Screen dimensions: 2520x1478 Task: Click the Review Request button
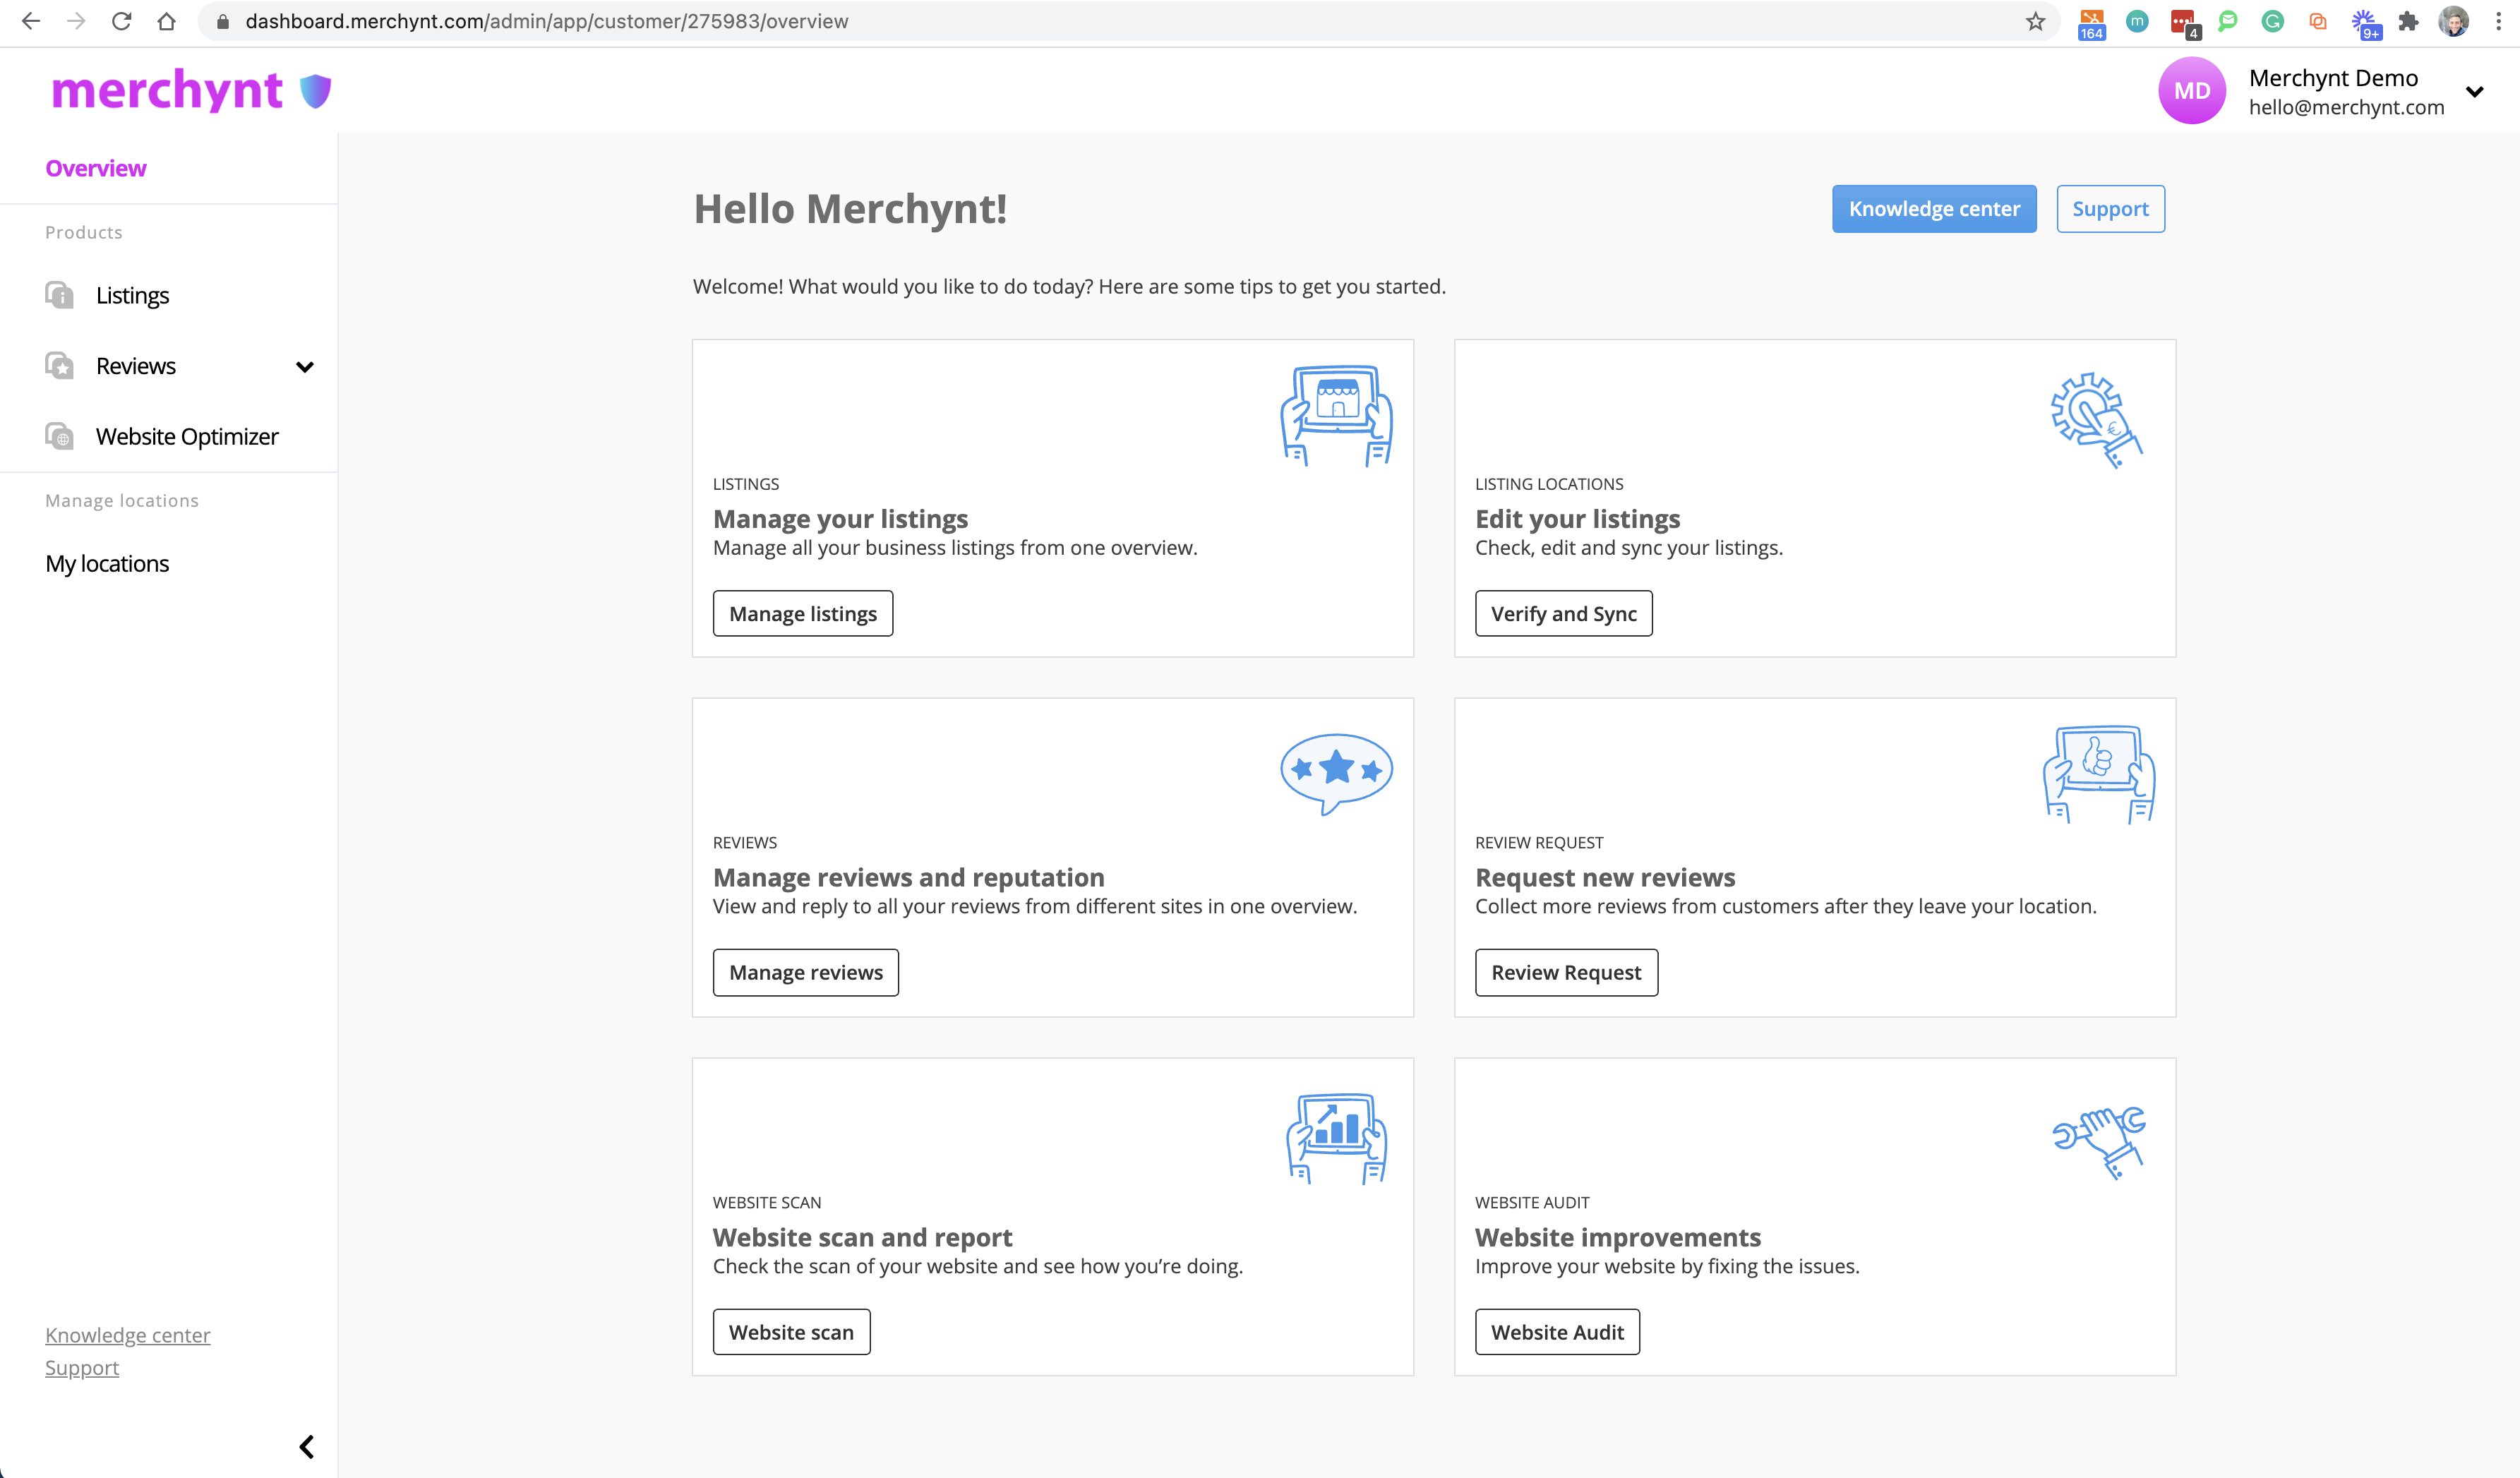pos(1565,972)
